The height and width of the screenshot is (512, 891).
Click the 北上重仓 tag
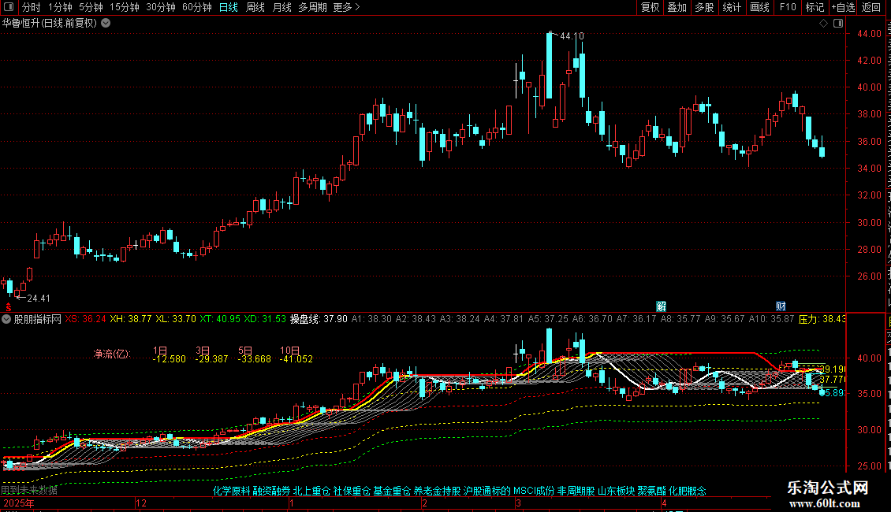pyautogui.click(x=312, y=491)
